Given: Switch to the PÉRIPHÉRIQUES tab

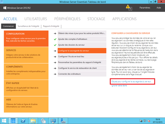Looking at the screenshot, I should (x=67, y=19).
